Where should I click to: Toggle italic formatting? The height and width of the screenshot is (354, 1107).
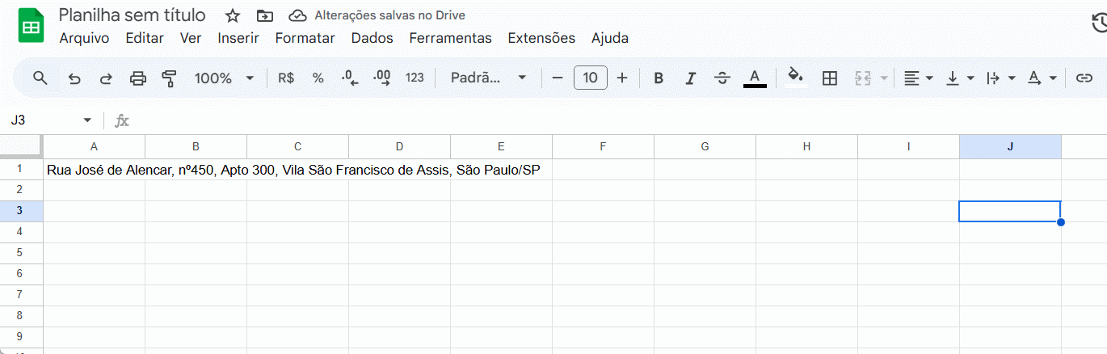[x=690, y=78]
